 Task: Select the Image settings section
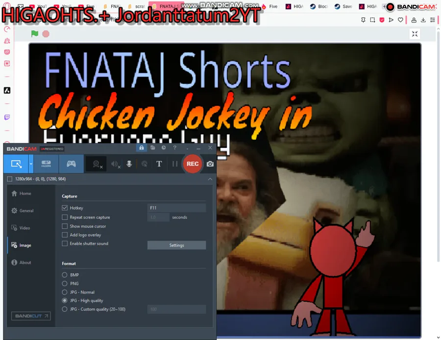click(21, 245)
